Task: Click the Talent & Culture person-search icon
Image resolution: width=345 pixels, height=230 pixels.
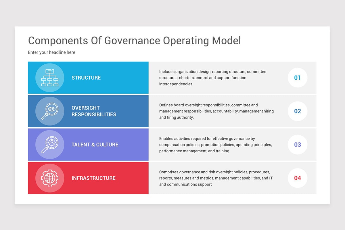Action: (x=50, y=145)
